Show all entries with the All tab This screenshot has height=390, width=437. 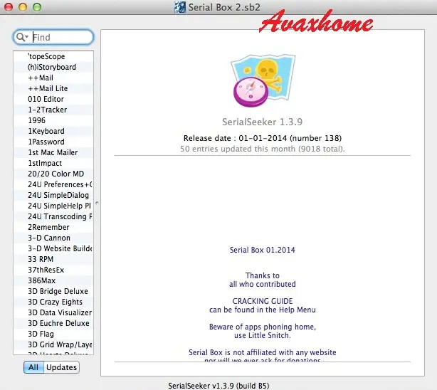coord(33,367)
